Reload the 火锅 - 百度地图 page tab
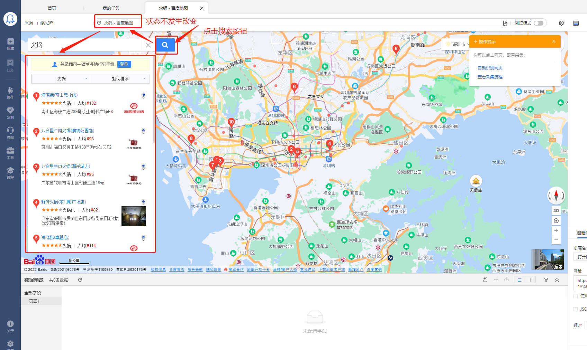This screenshot has width=587, height=350. pos(99,23)
